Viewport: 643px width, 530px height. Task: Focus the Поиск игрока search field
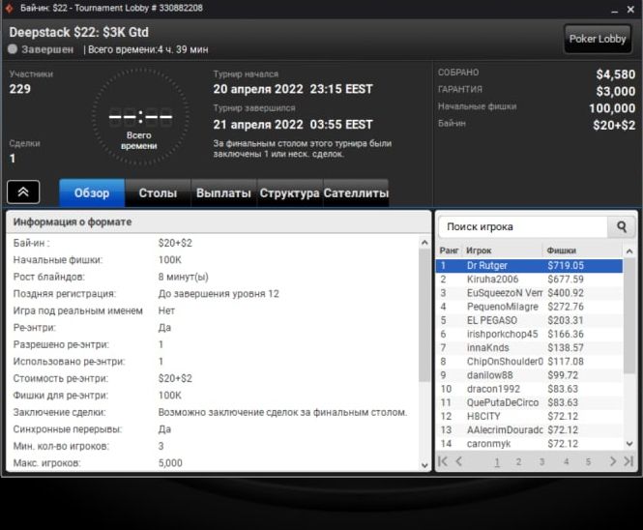click(x=523, y=226)
